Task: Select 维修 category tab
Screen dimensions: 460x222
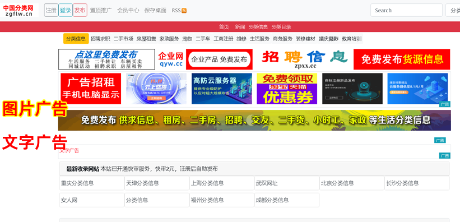Action: coord(241,39)
